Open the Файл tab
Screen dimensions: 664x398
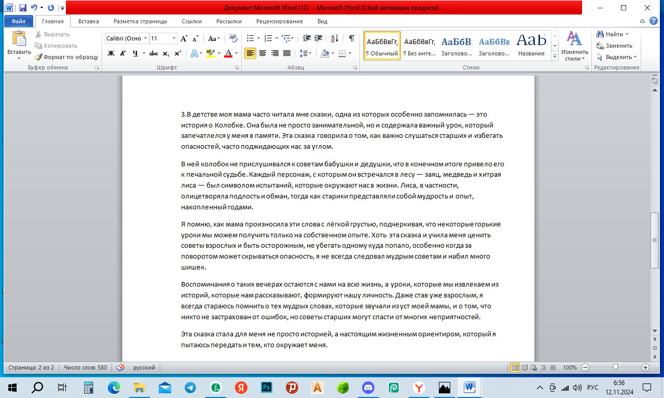coord(19,21)
